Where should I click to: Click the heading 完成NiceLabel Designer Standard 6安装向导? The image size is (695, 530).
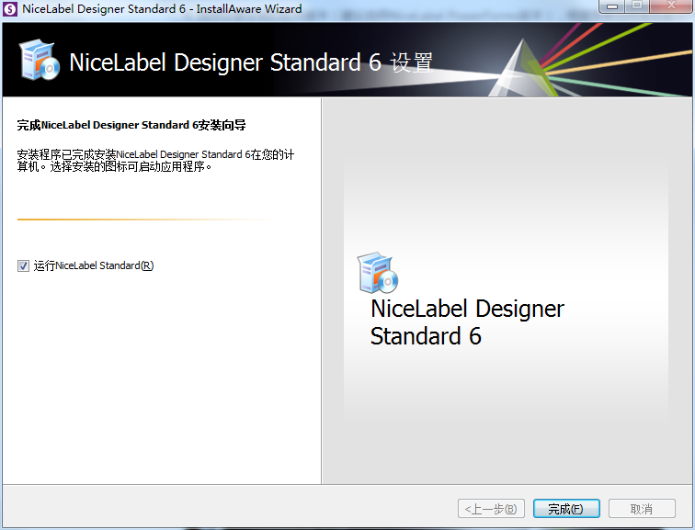click(x=131, y=125)
